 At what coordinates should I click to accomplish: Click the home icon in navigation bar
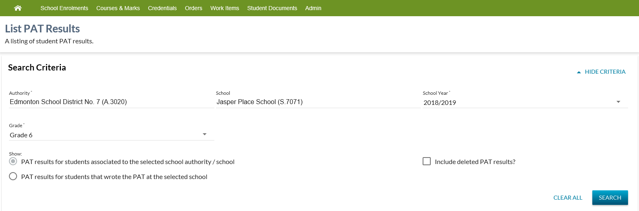17,8
